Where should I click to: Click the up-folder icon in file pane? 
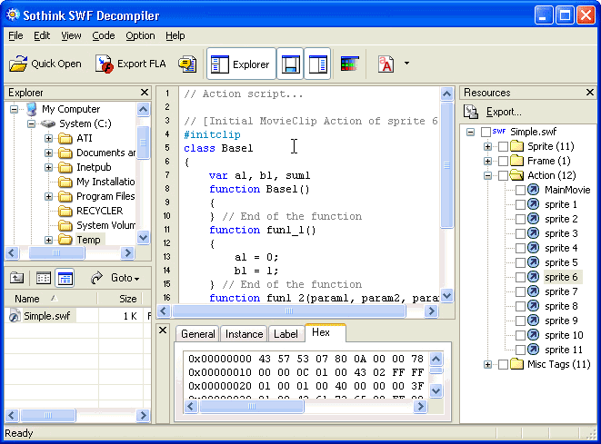tap(17, 278)
